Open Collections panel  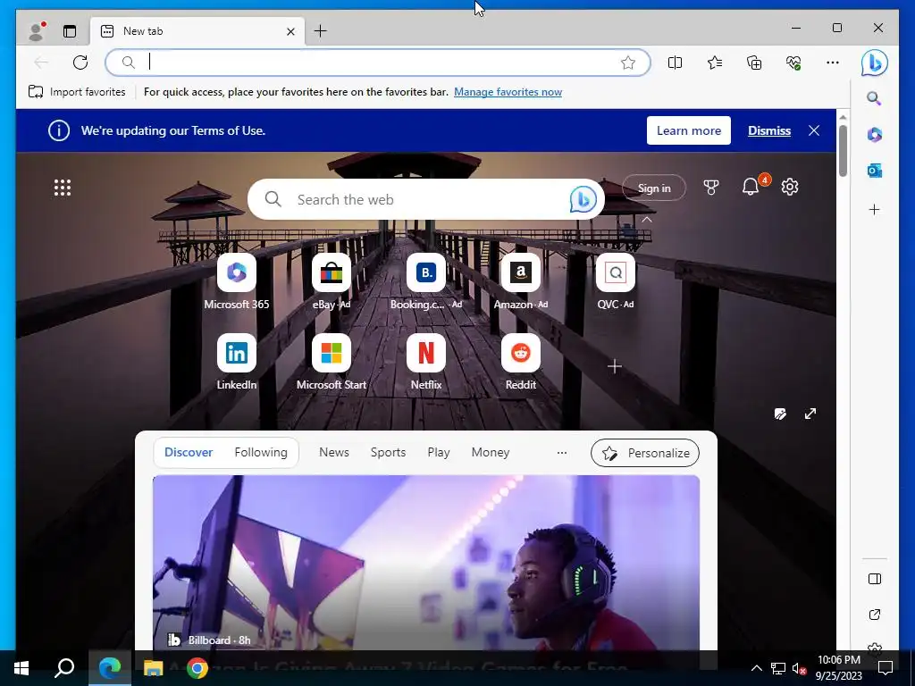pyautogui.click(x=754, y=63)
